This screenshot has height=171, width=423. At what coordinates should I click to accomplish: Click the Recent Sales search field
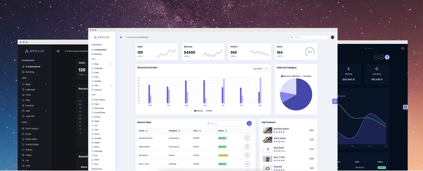tap(226, 123)
